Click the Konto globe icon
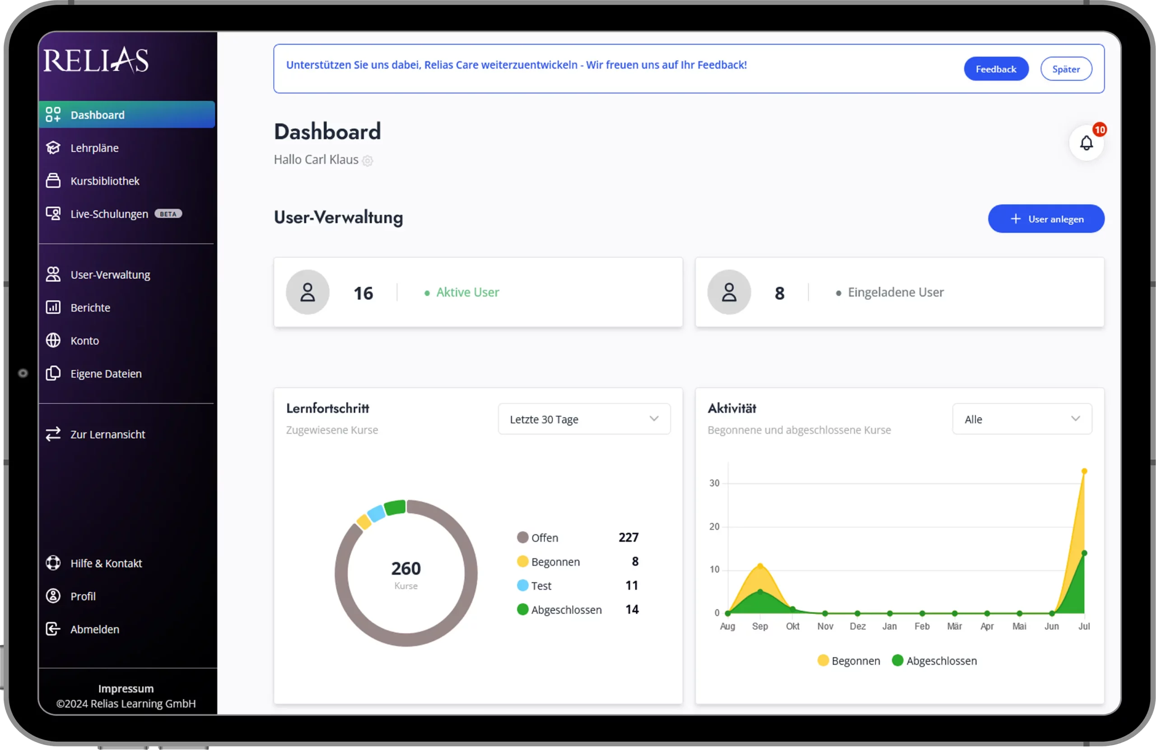1156x750 pixels. point(53,340)
